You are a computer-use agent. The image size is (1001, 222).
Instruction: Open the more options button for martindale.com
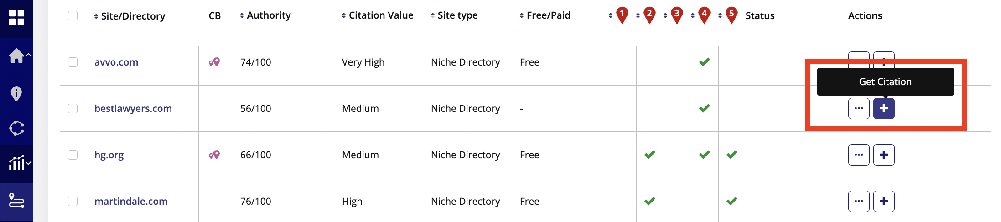tap(859, 201)
